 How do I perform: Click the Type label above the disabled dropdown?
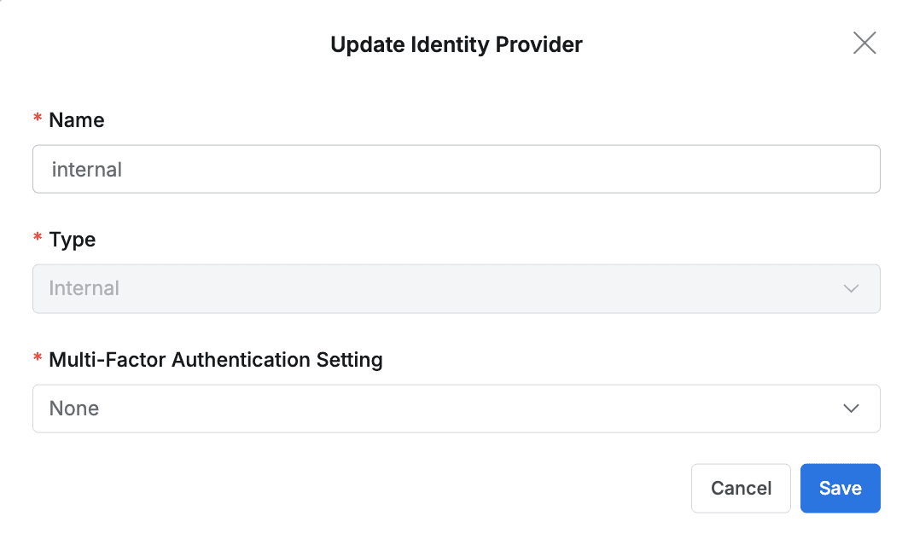pos(73,240)
